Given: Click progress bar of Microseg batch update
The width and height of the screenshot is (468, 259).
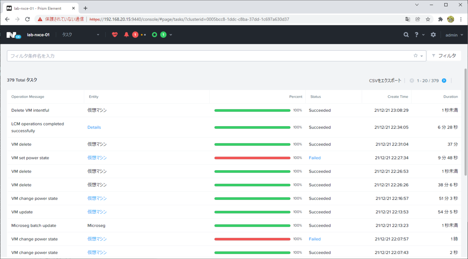Looking at the screenshot, I should [252, 226].
